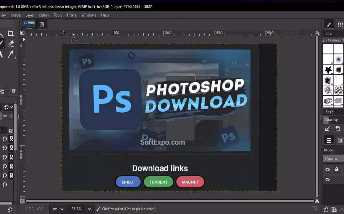Activate the Paintbrush tool in toolbox
Viewport: 344px width, 214px height.
(x=2, y=43)
